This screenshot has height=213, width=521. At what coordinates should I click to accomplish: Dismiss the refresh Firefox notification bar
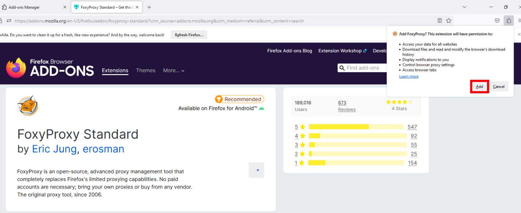click(519, 34)
